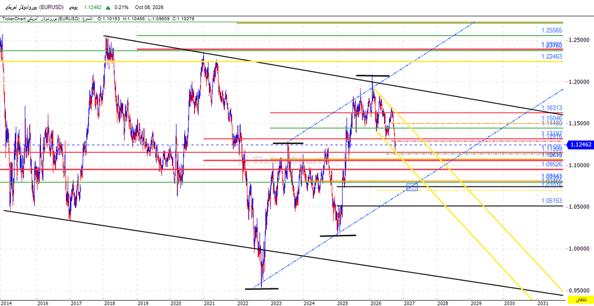Click the الشموع chart type label
The height and width of the screenshot is (306, 594).
tap(88, 19)
